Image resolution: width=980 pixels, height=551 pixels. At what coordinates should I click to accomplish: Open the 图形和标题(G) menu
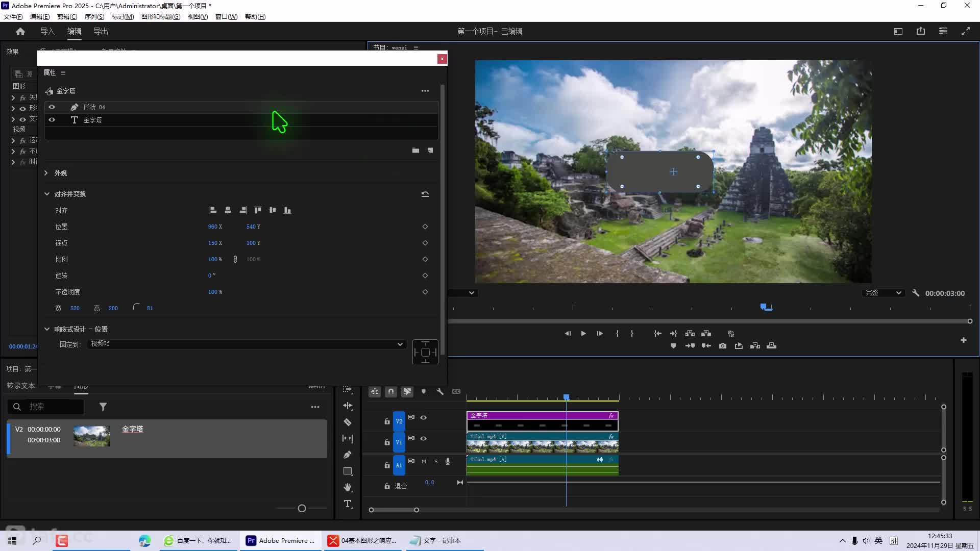161,16
